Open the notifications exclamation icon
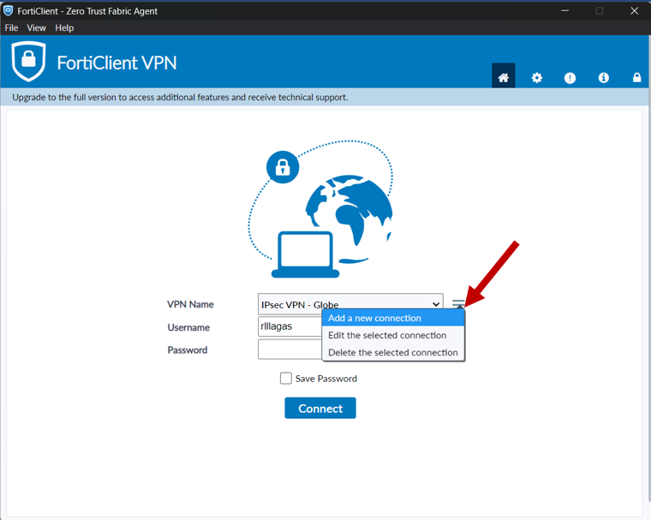 (x=570, y=78)
